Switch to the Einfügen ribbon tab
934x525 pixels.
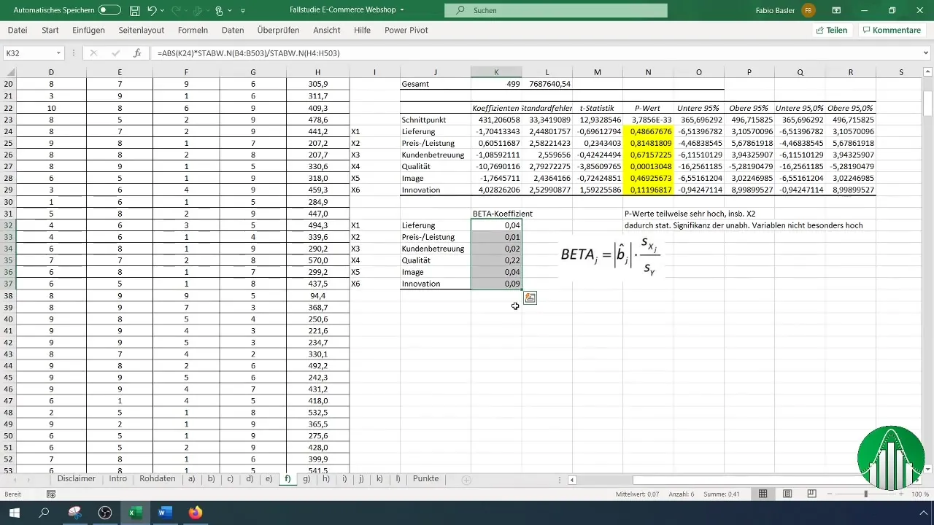pyautogui.click(x=88, y=30)
